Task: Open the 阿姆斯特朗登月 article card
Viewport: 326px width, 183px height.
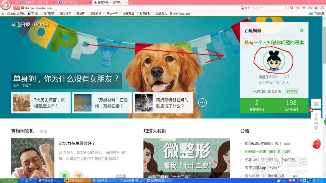Action: pyautogui.click(x=163, y=103)
